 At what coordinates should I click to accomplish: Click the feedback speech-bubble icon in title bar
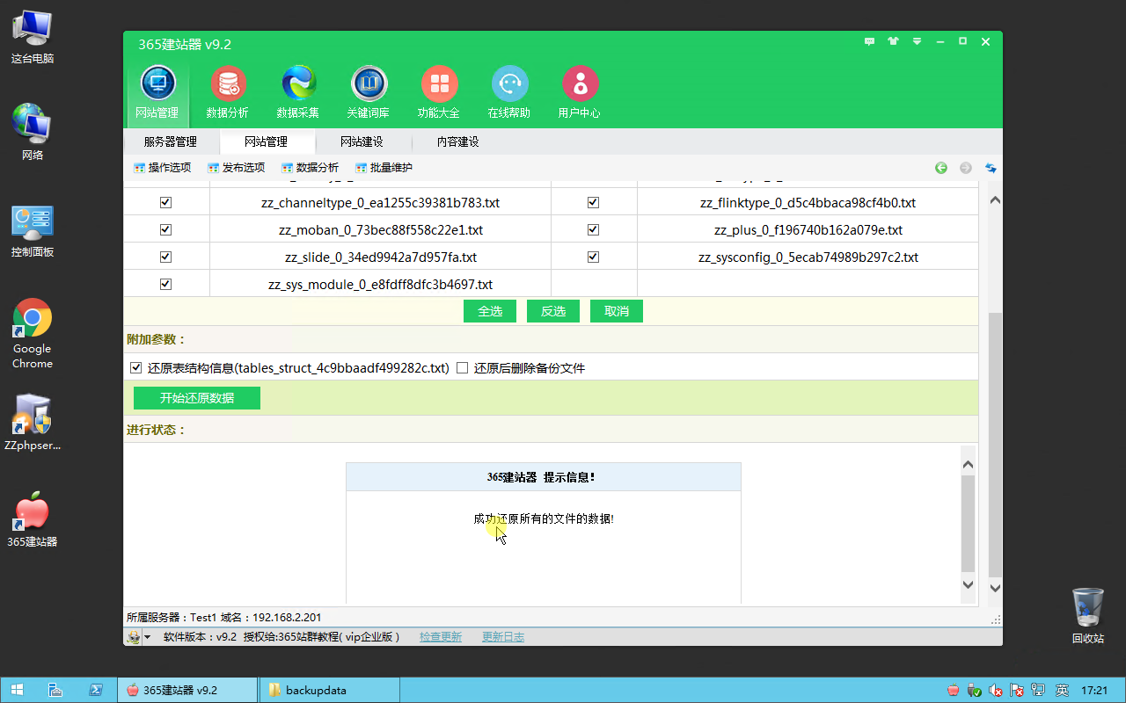(x=870, y=41)
